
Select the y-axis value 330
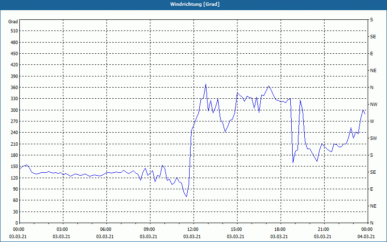(15, 99)
